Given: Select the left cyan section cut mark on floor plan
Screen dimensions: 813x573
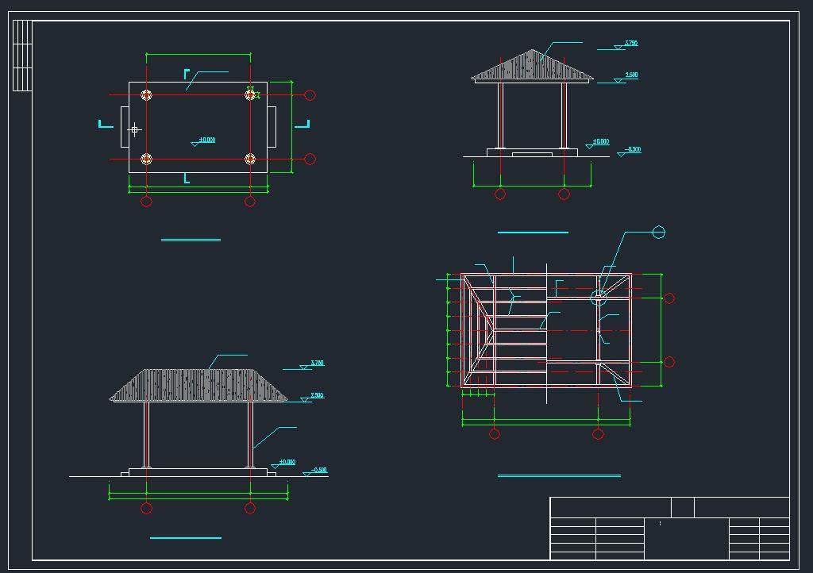Looking at the screenshot, I should (105, 124).
